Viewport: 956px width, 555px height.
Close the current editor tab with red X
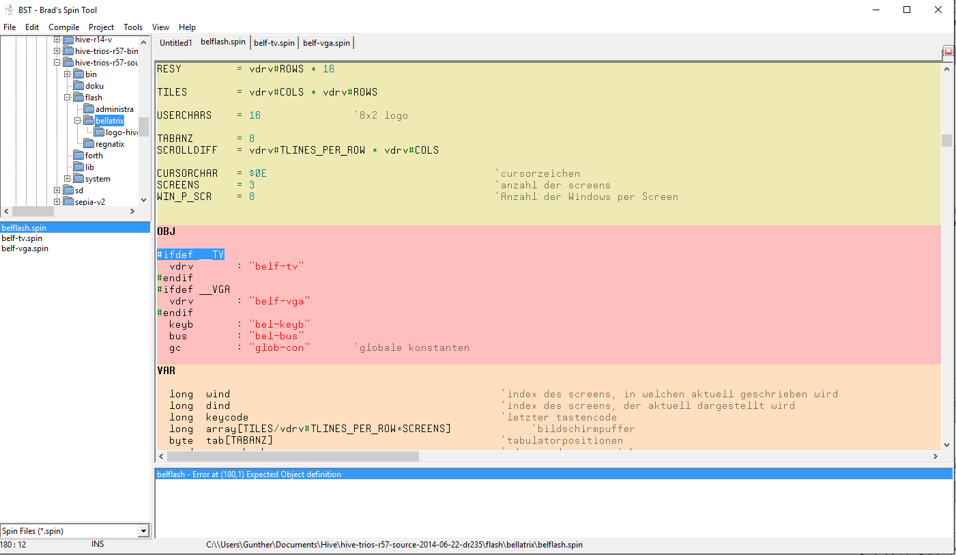[948, 51]
